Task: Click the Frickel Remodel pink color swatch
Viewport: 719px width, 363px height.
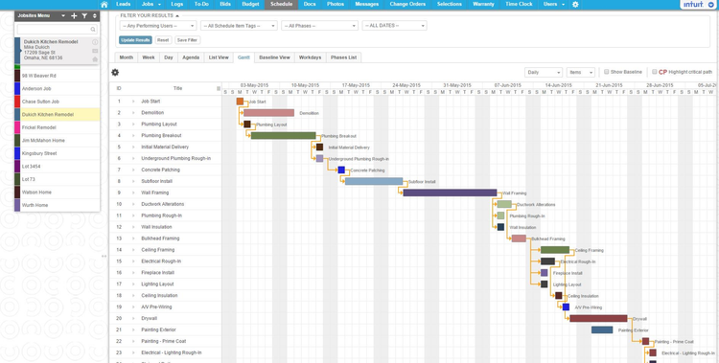Action: click(x=17, y=127)
